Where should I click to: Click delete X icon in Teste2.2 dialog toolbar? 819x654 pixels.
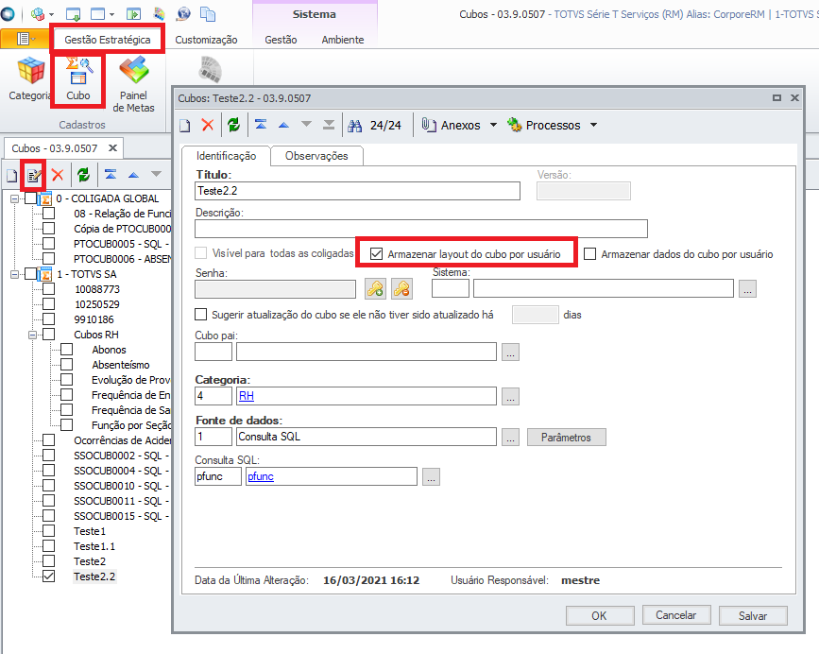coord(208,125)
